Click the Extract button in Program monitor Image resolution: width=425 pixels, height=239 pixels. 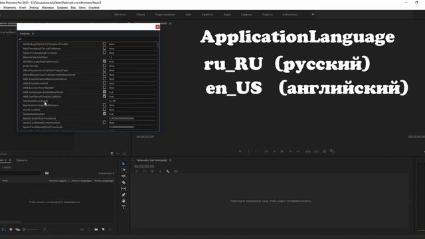coord(316,151)
